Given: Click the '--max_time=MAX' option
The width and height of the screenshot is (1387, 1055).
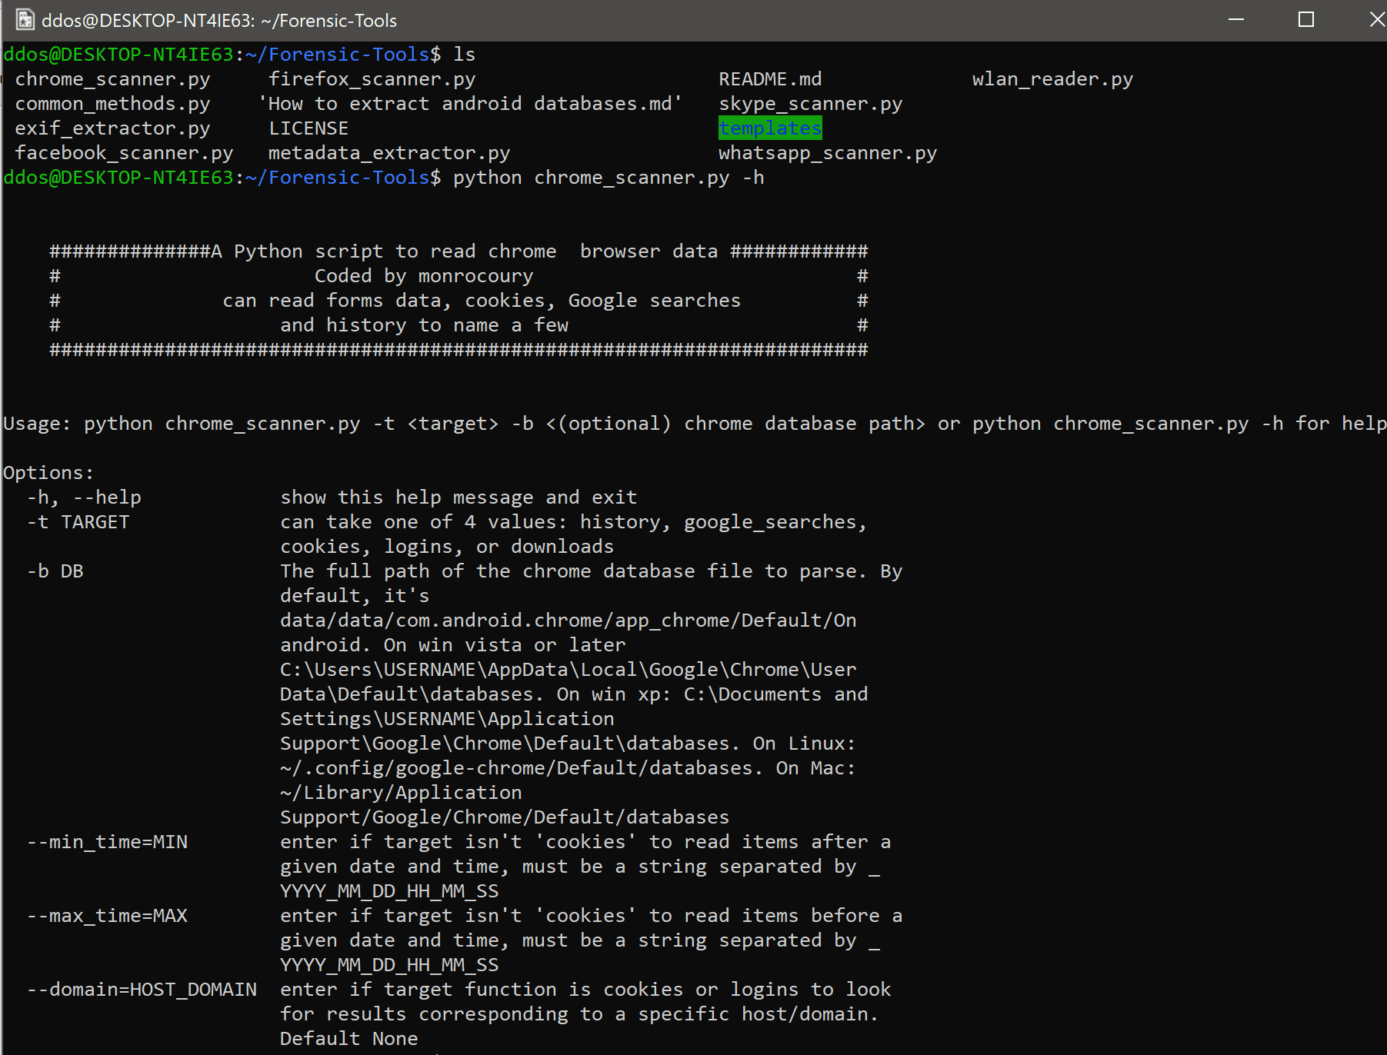Looking at the screenshot, I should 107,916.
